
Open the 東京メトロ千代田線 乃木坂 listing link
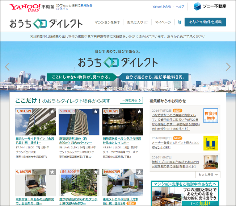tap(121, 201)
